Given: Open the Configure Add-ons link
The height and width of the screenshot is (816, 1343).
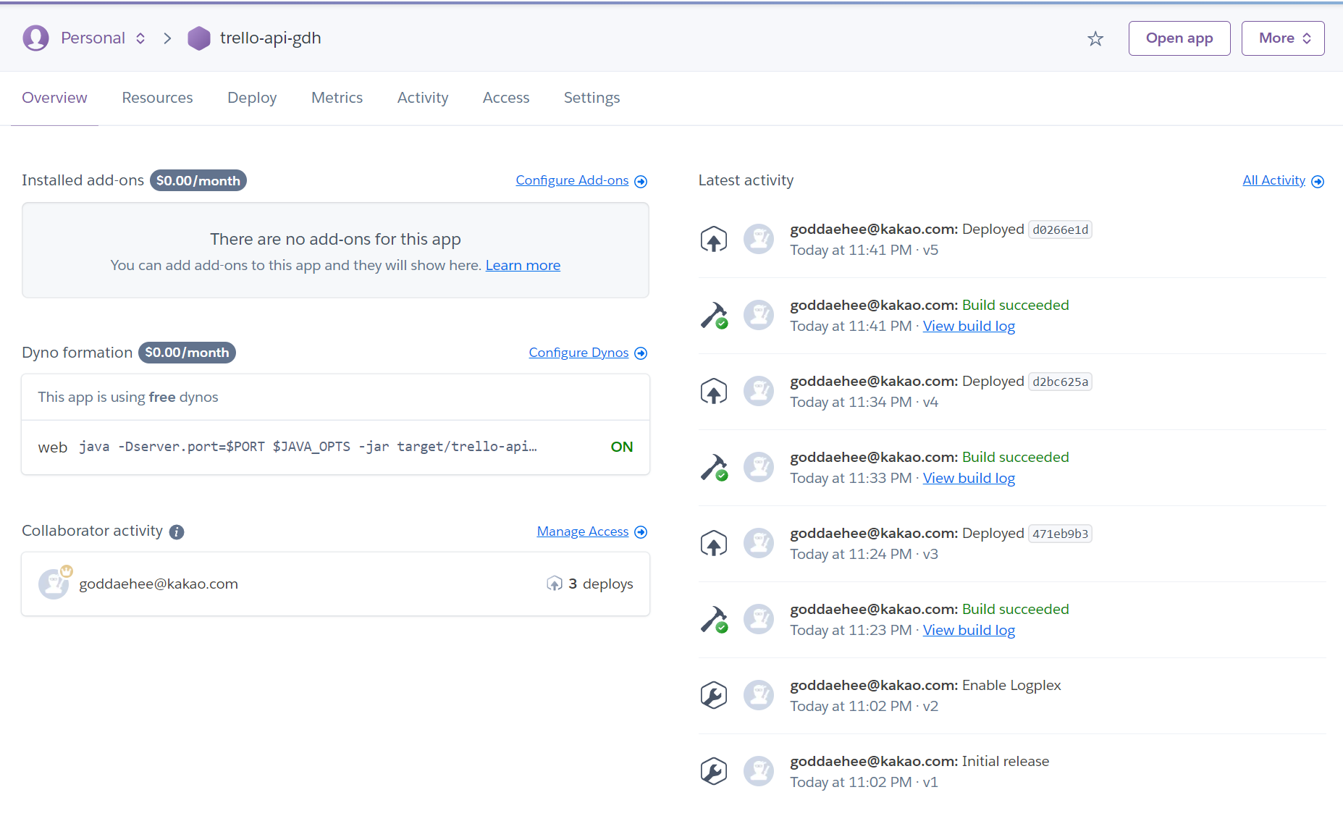Looking at the screenshot, I should point(572,180).
